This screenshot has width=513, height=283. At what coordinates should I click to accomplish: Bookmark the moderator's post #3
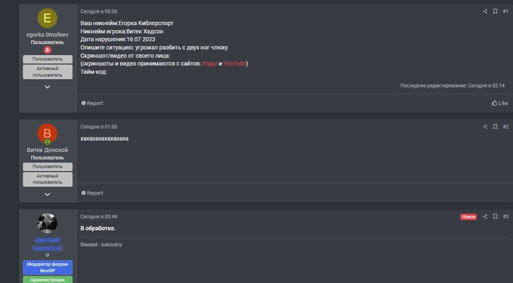tap(495, 217)
